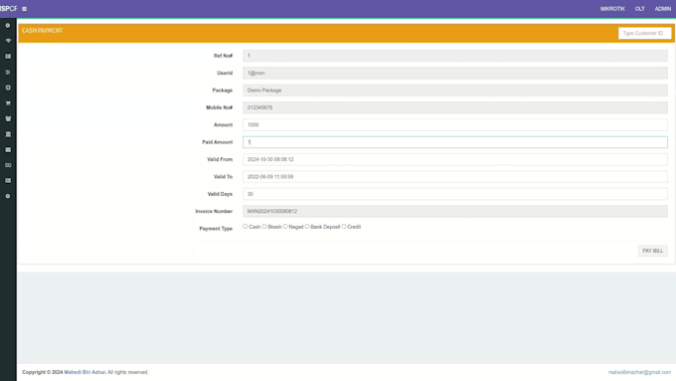Click the CASH PAYMENT heading text
676x381 pixels.
pyautogui.click(x=42, y=31)
